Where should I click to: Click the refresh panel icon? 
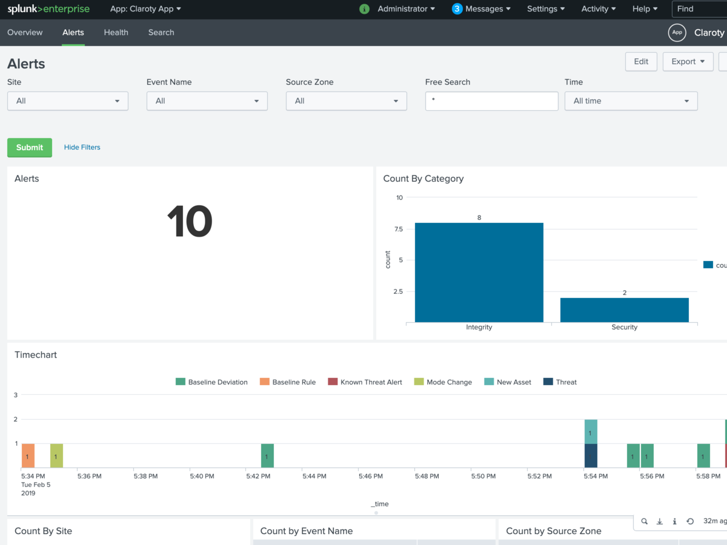(x=690, y=521)
